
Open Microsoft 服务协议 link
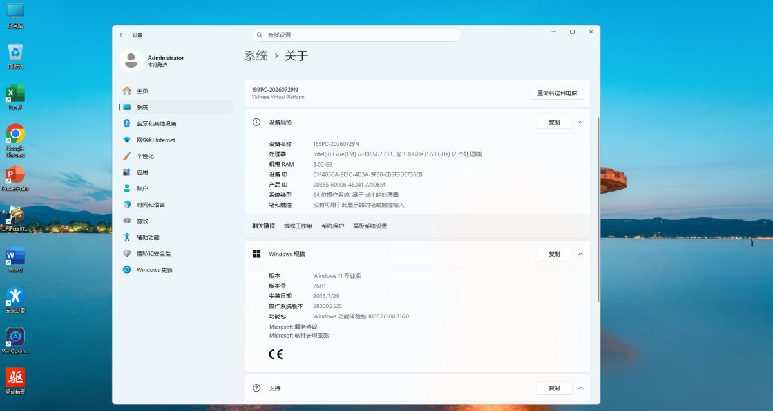(293, 327)
